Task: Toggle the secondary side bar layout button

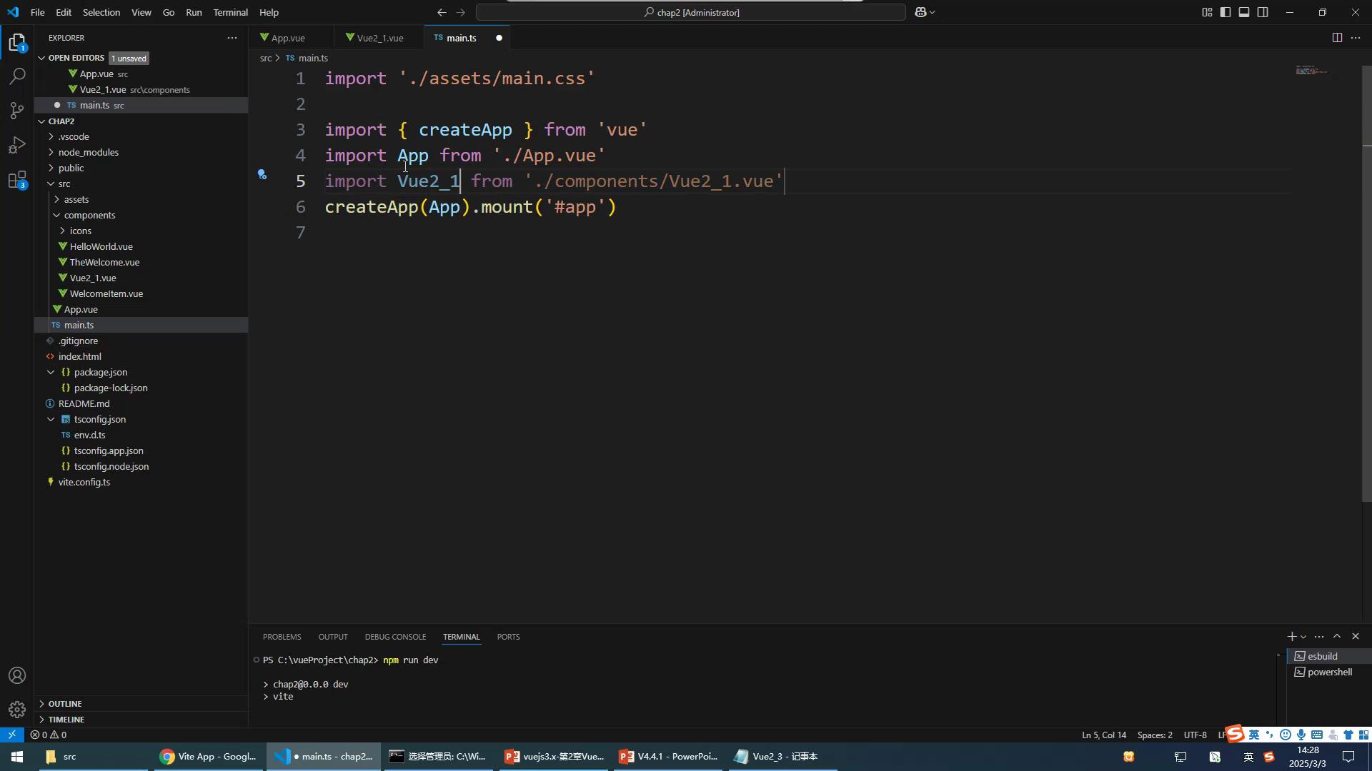Action: (x=1263, y=12)
